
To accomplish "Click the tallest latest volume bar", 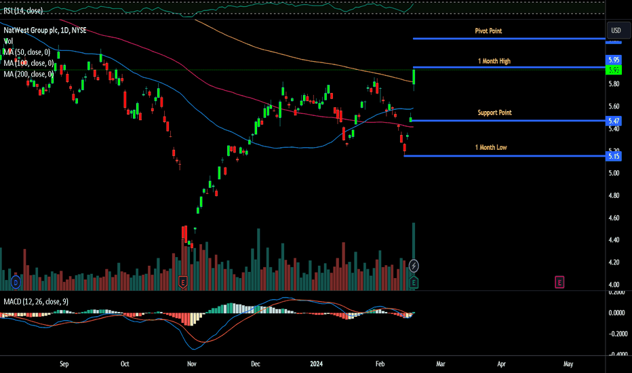I will click(x=414, y=256).
